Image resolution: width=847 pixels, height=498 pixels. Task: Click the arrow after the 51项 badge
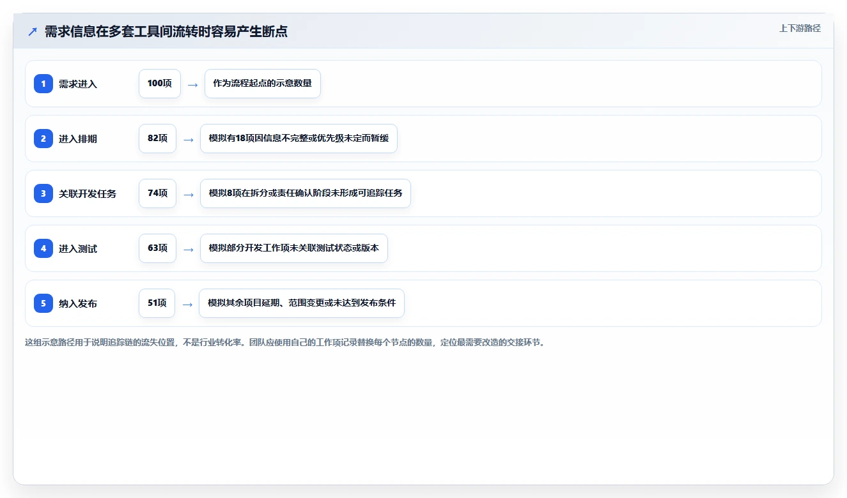(x=187, y=304)
